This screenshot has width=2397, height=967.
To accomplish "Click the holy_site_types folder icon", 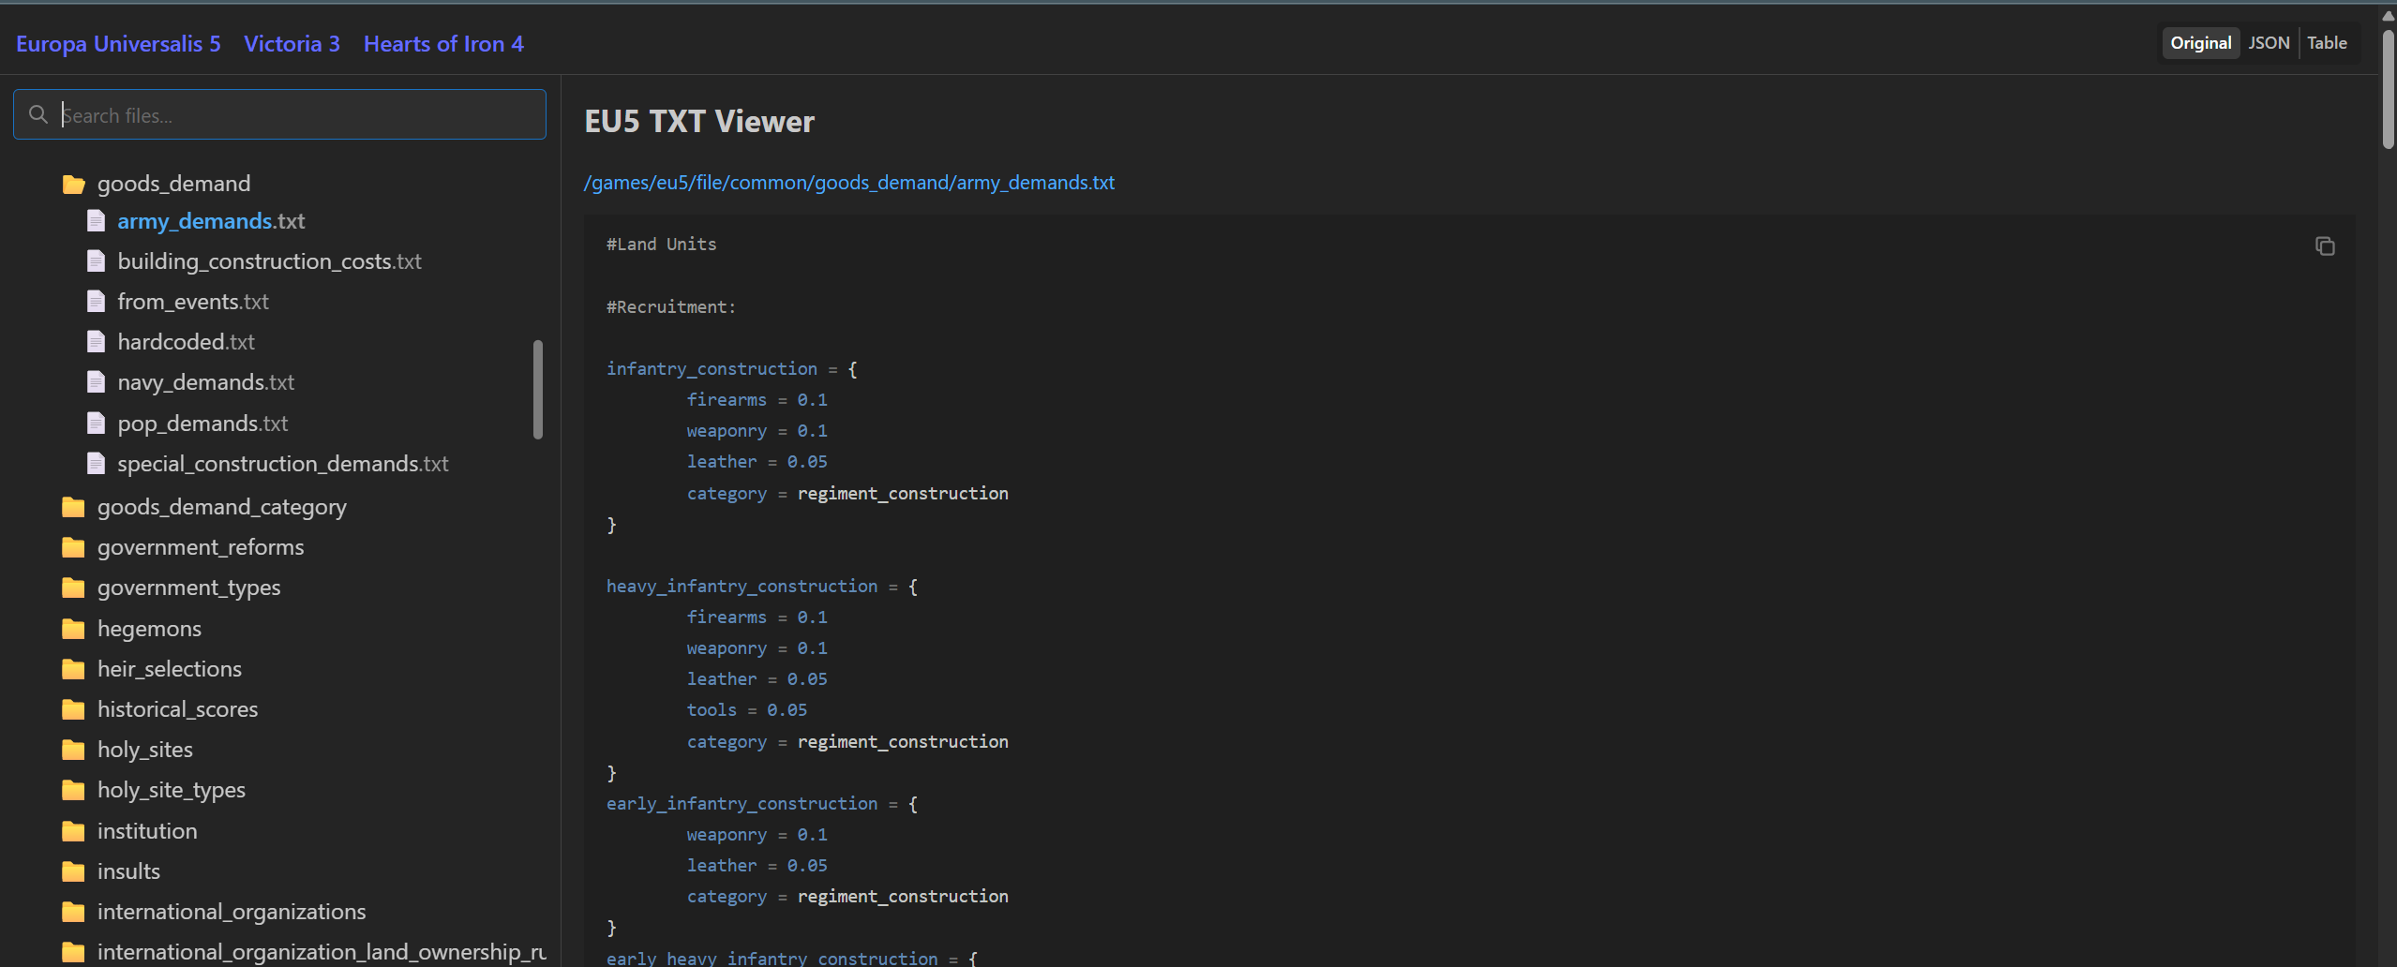I will click(73, 790).
